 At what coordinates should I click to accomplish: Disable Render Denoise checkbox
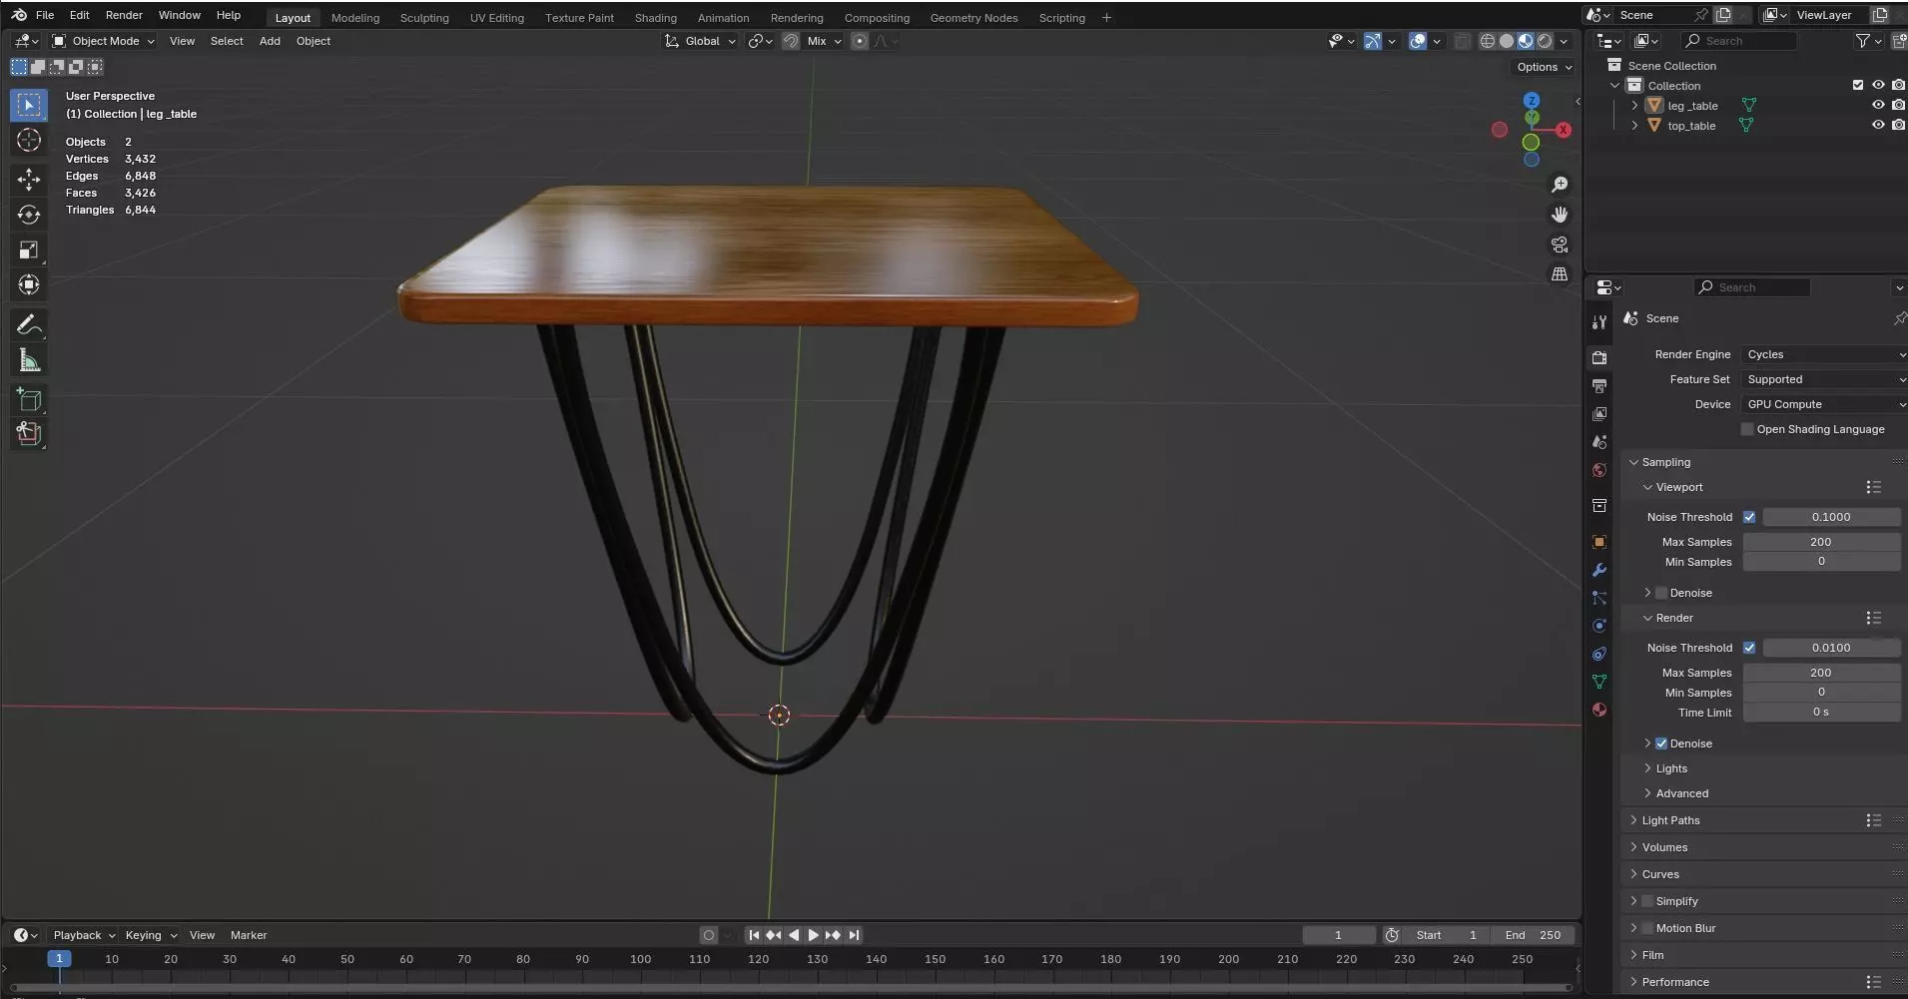pos(1662,744)
